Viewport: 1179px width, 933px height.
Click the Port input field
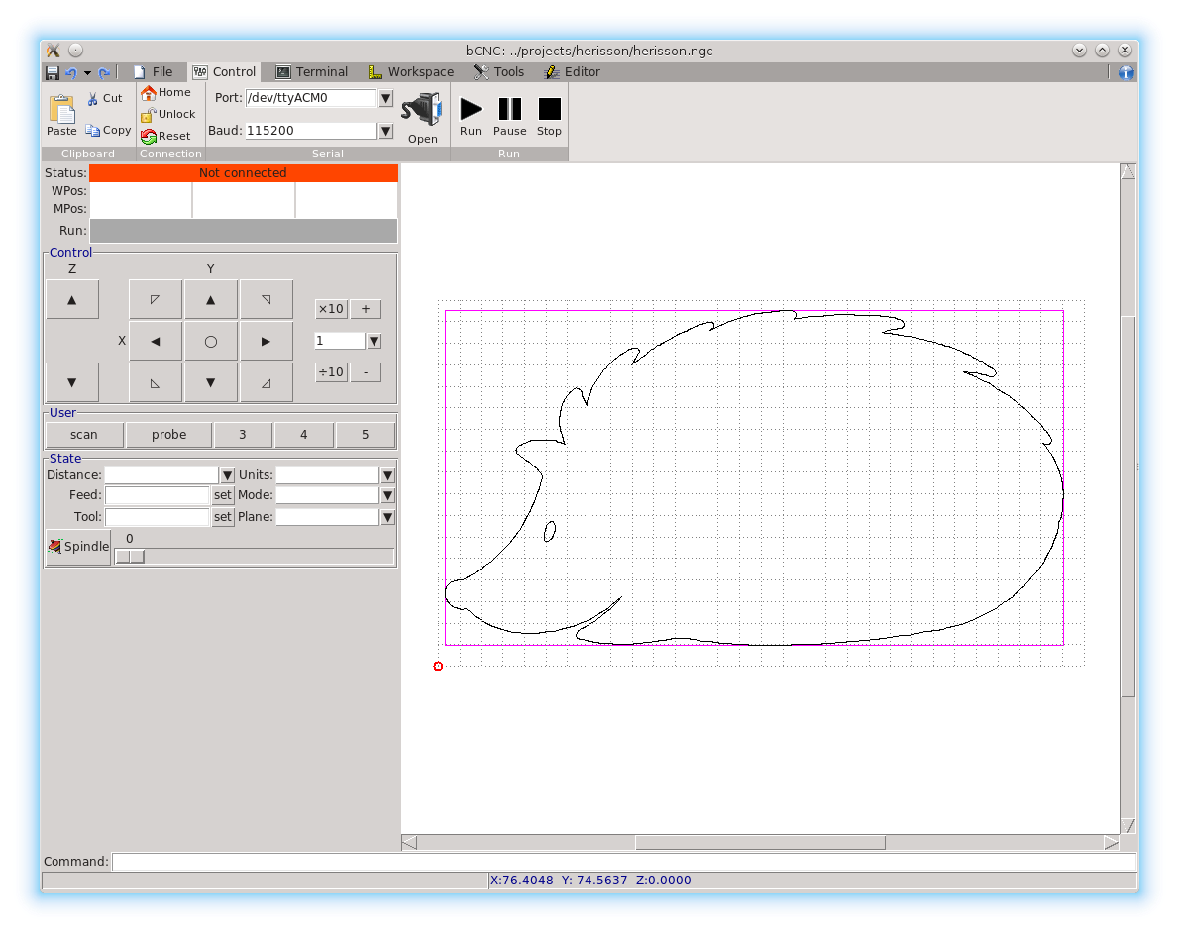(x=310, y=98)
